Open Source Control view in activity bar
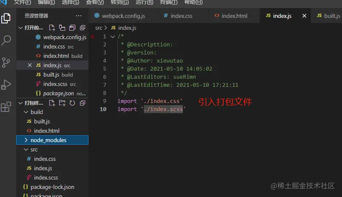342x197 pixels. tap(6, 63)
